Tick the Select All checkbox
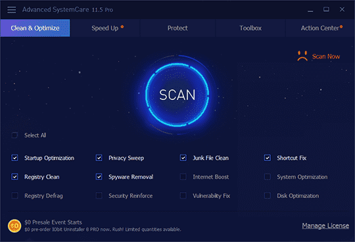 14,135
